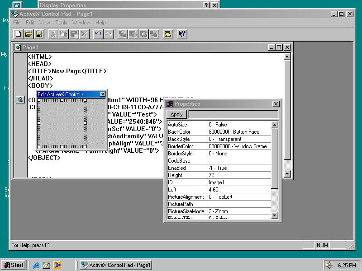Click the Properties list scroll down arrow
The image size is (362, 271).
coord(275,215)
